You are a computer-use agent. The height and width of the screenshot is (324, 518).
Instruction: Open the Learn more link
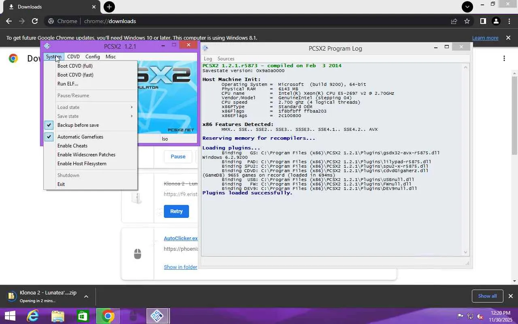coord(485,38)
